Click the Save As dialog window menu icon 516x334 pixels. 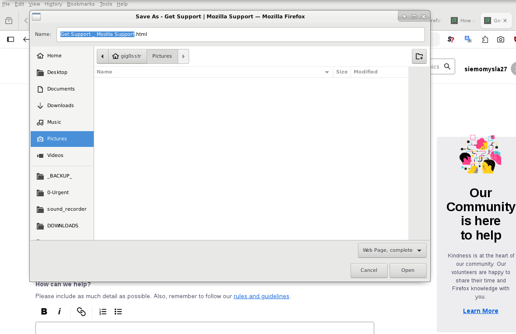coord(36,17)
